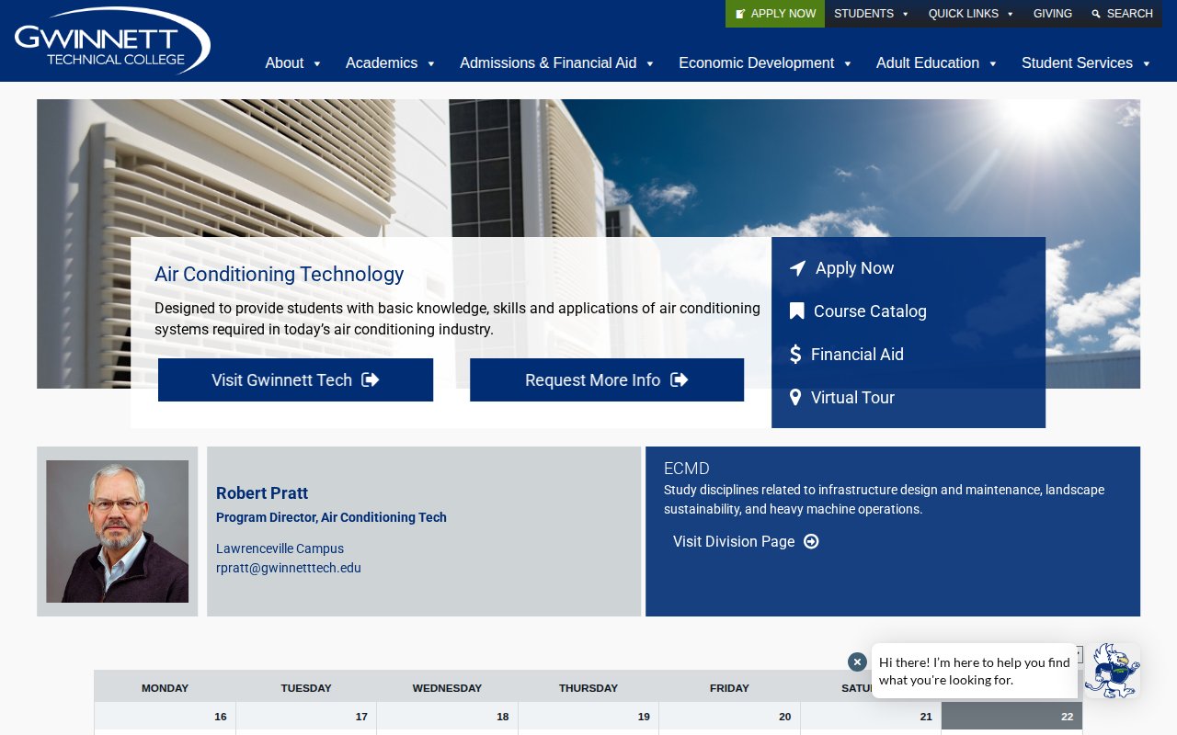The height and width of the screenshot is (735, 1177).
Task: Open the Quick Links dropdown
Action: coord(970,14)
